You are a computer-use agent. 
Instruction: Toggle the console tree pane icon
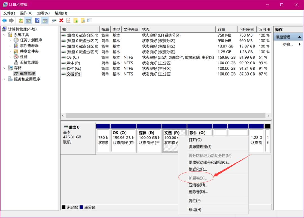[28, 21]
